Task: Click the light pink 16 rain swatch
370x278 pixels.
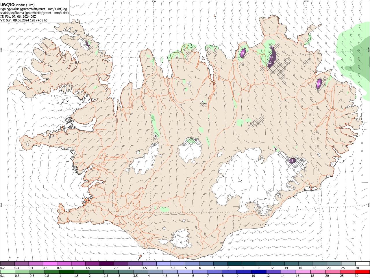Action: click(303, 272)
